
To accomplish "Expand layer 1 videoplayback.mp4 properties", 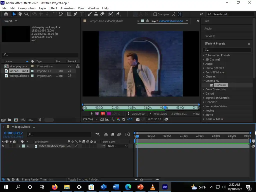I will point(19,146).
